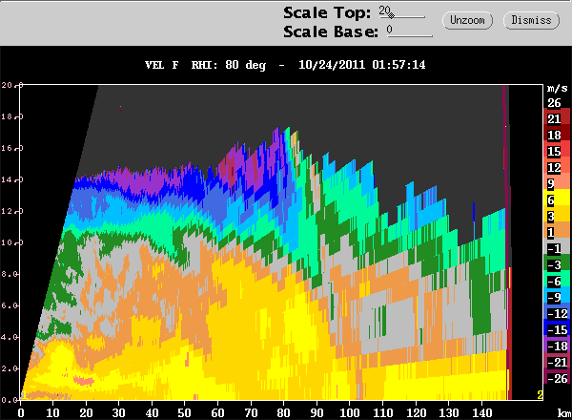Select the gray -1 m/s legend swatch
Image resolution: width=572 pixels, height=420 pixels.
tap(553, 248)
